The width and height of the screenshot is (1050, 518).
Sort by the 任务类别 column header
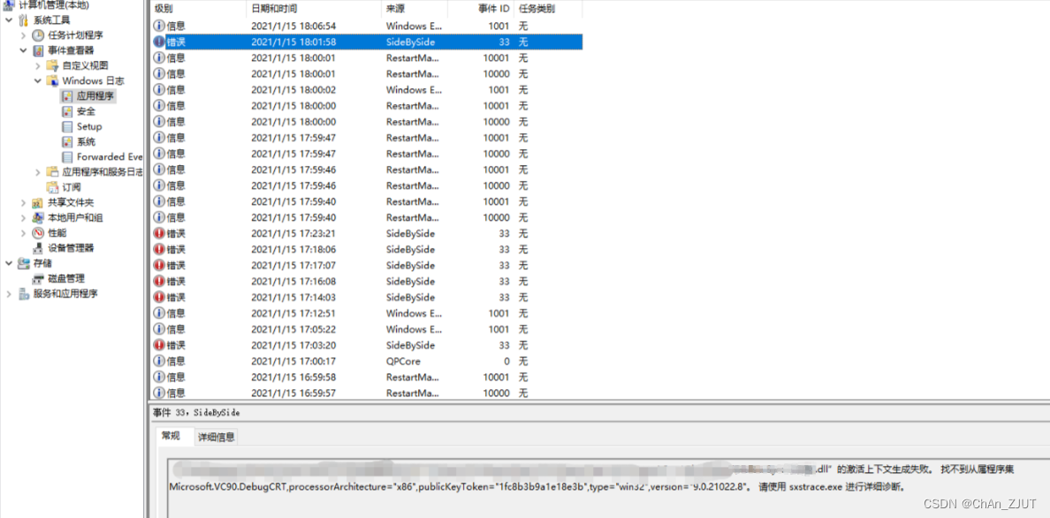coord(548,9)
